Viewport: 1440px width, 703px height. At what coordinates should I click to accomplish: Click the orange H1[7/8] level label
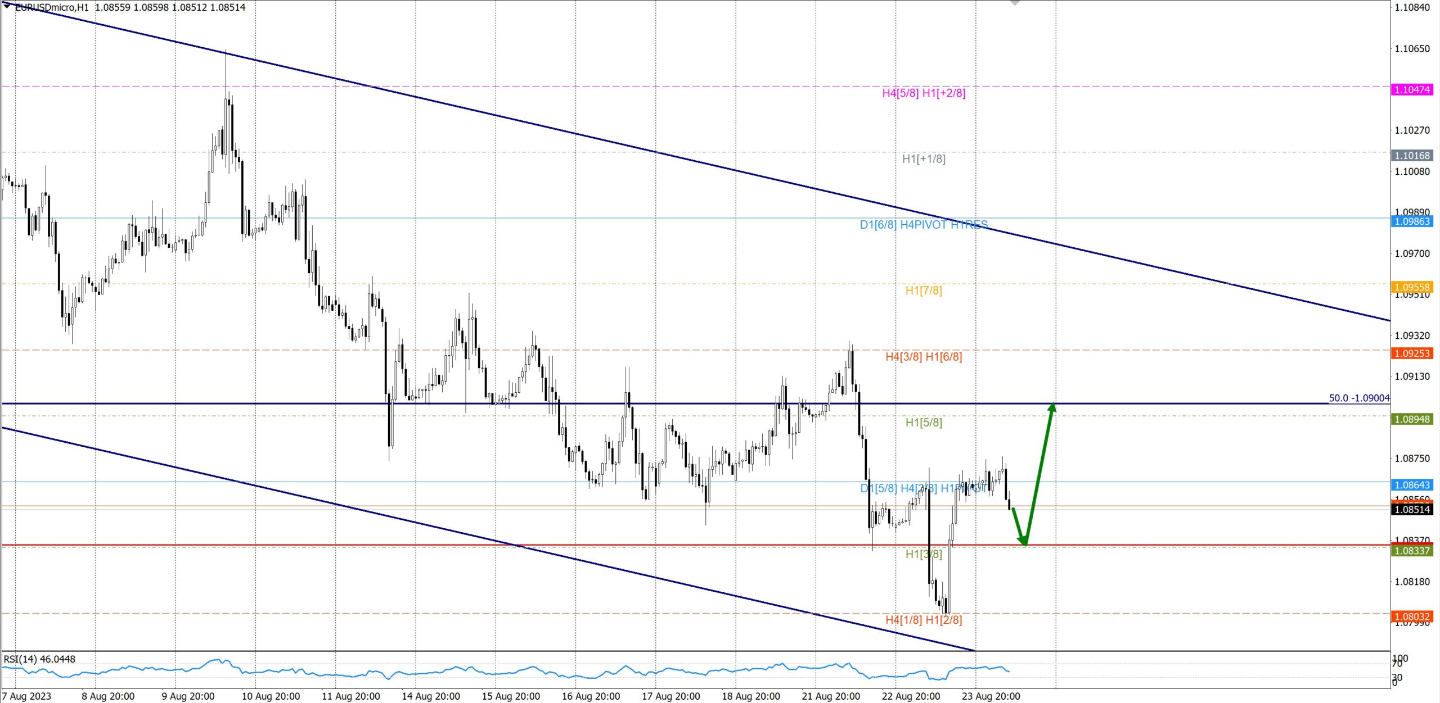923,291
